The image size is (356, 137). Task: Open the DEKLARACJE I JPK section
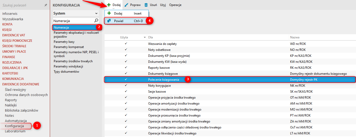tap(15, 68)
